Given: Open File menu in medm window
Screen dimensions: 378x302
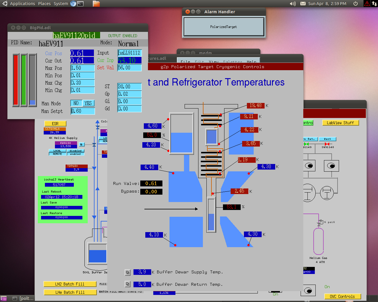Looking at the screenshot, I should 185,62.
